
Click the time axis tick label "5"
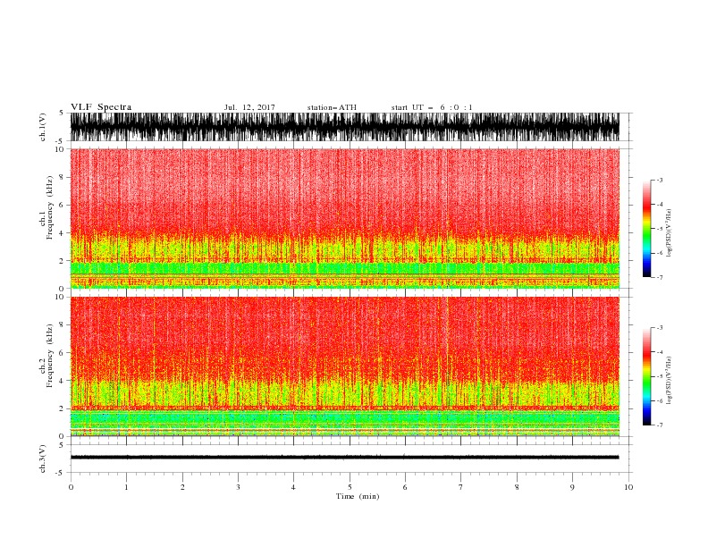(x=350, y=487)
